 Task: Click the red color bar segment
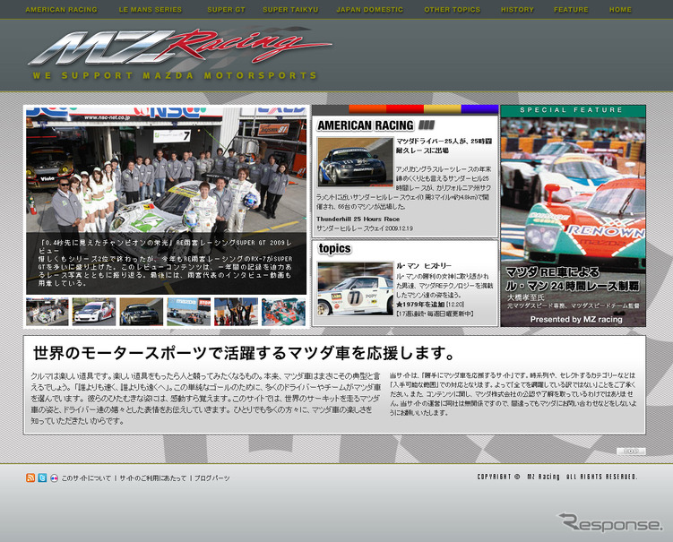pos(405,109)
